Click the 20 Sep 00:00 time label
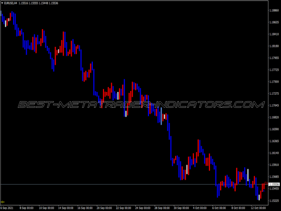 [x=104, y=208]
